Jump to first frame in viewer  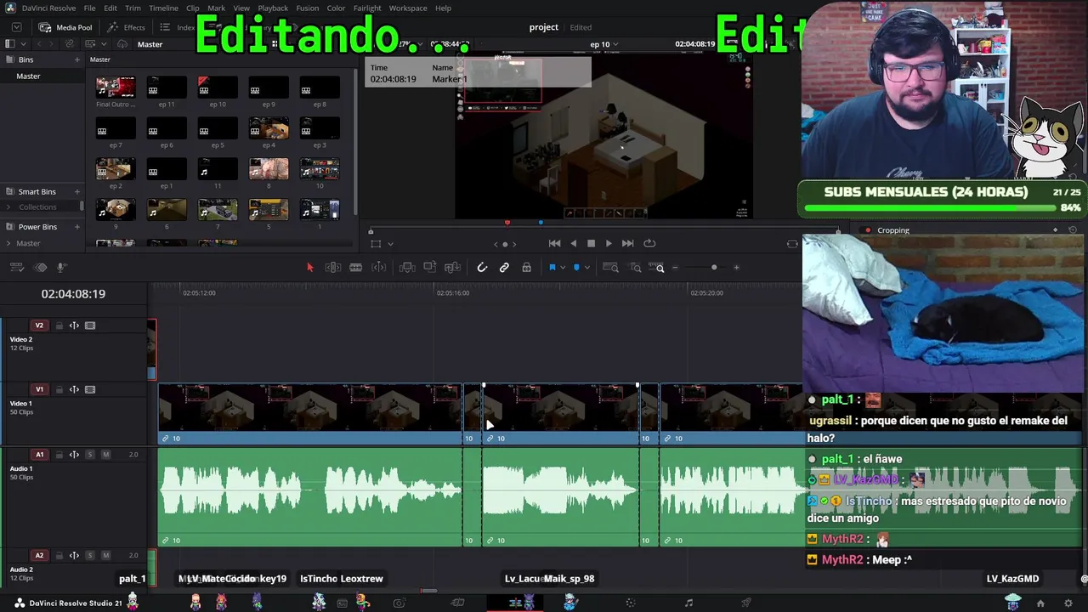pyautogui.click(x=554, y=243)
